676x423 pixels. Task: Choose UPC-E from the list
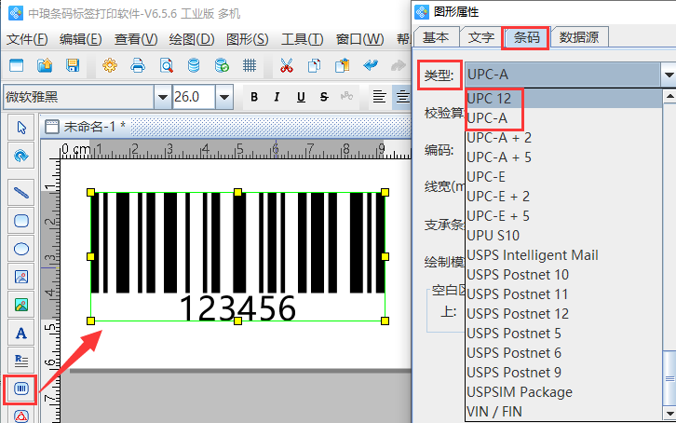click(x=564, y=176)
